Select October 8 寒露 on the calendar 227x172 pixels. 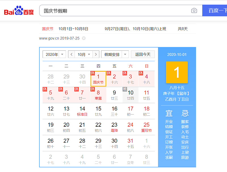pos(98,95)
